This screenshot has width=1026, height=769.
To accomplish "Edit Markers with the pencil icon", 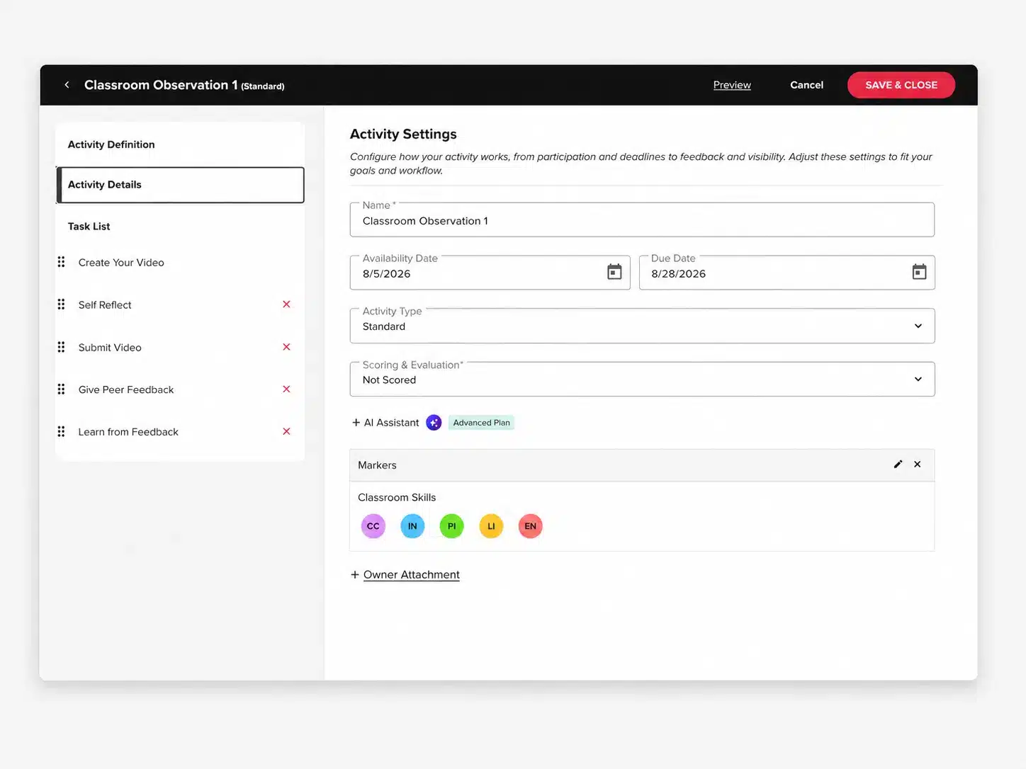I will click(898, 465).
